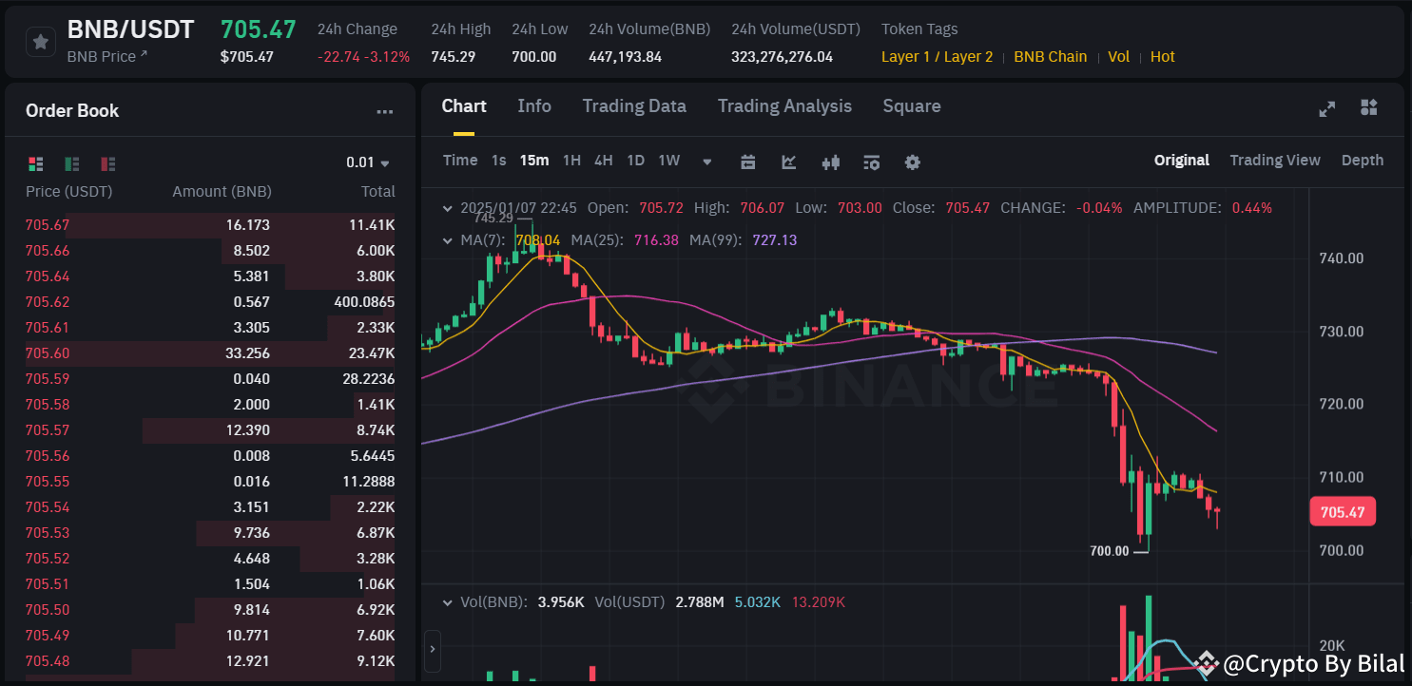This screenshot has width=1412, height=686.
Task: Open the Layer 1 / Layer 2 token tag
Action: point(937,57)
